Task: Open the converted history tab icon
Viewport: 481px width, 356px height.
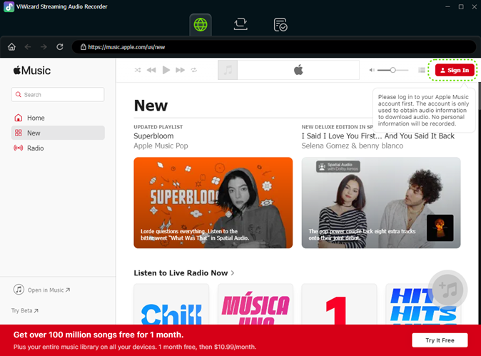Action: (280, 24)
